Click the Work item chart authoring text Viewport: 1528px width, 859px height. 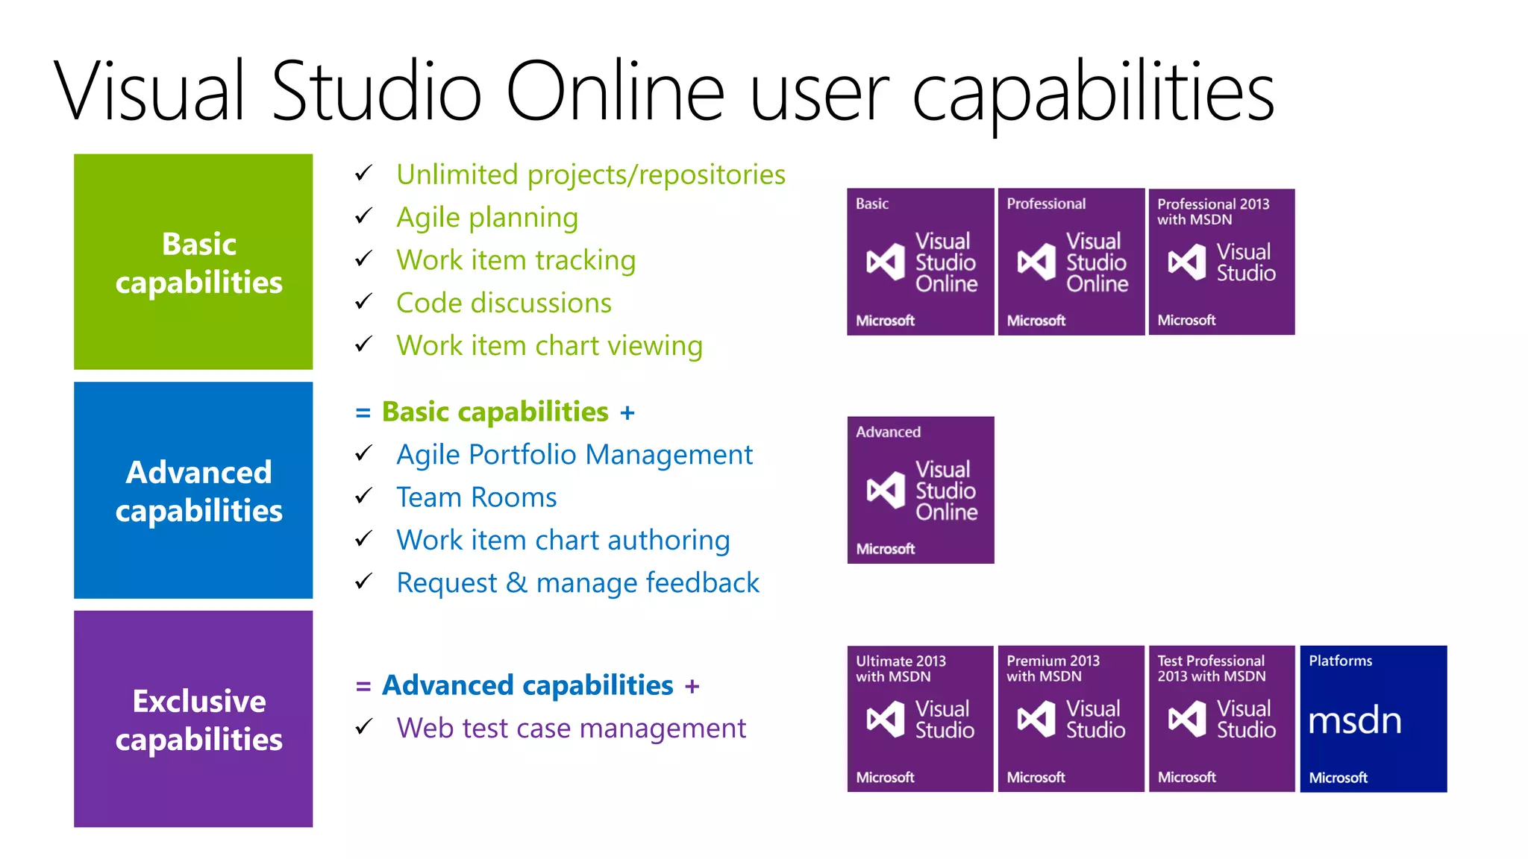tap(563, 540)
